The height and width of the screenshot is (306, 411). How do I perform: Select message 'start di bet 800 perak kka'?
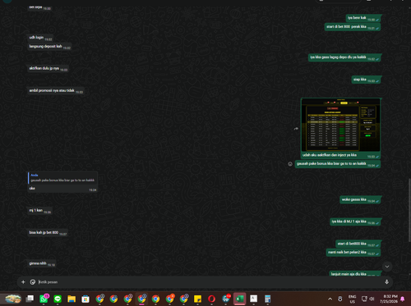(353, 27)
